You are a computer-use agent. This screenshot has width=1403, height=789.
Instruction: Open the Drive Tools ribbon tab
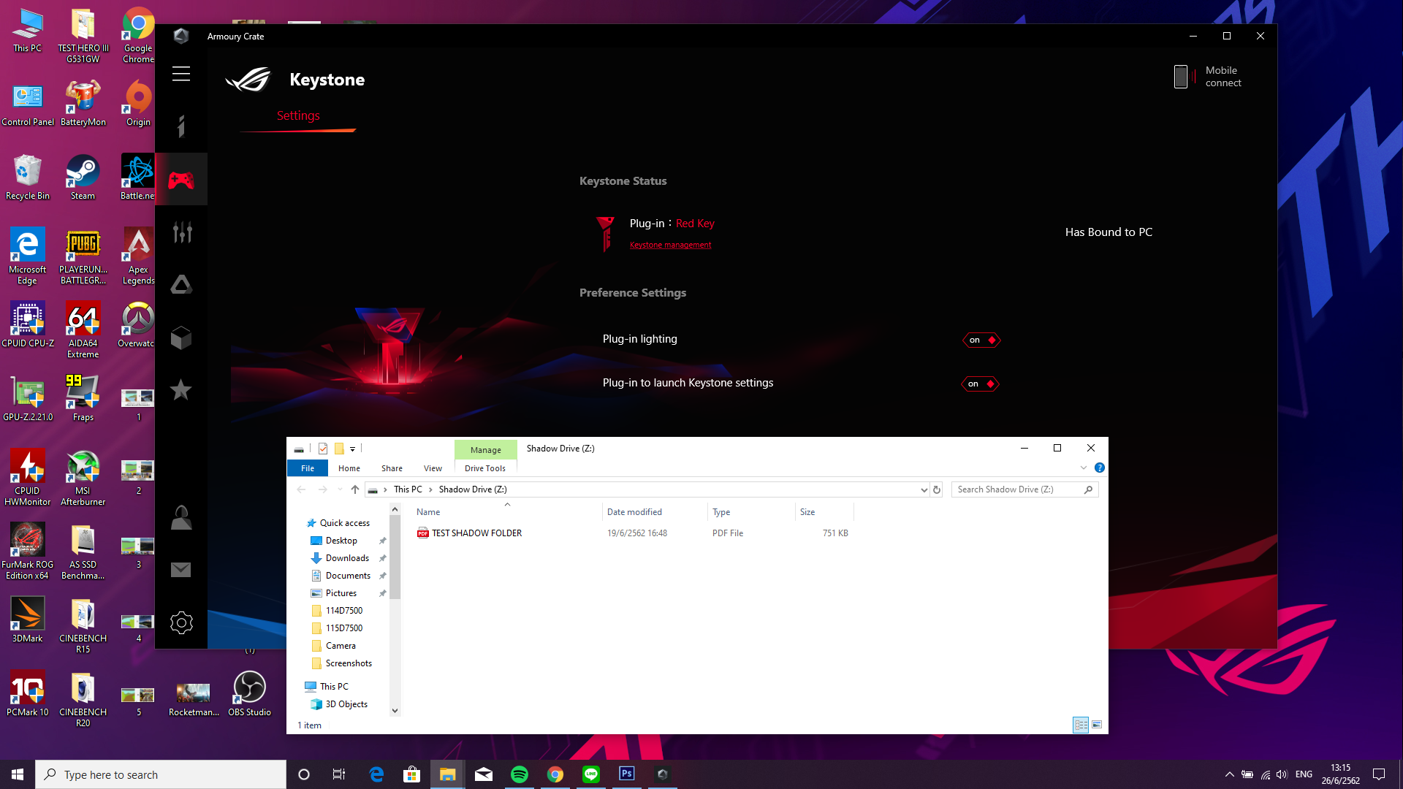coord(485,468)
